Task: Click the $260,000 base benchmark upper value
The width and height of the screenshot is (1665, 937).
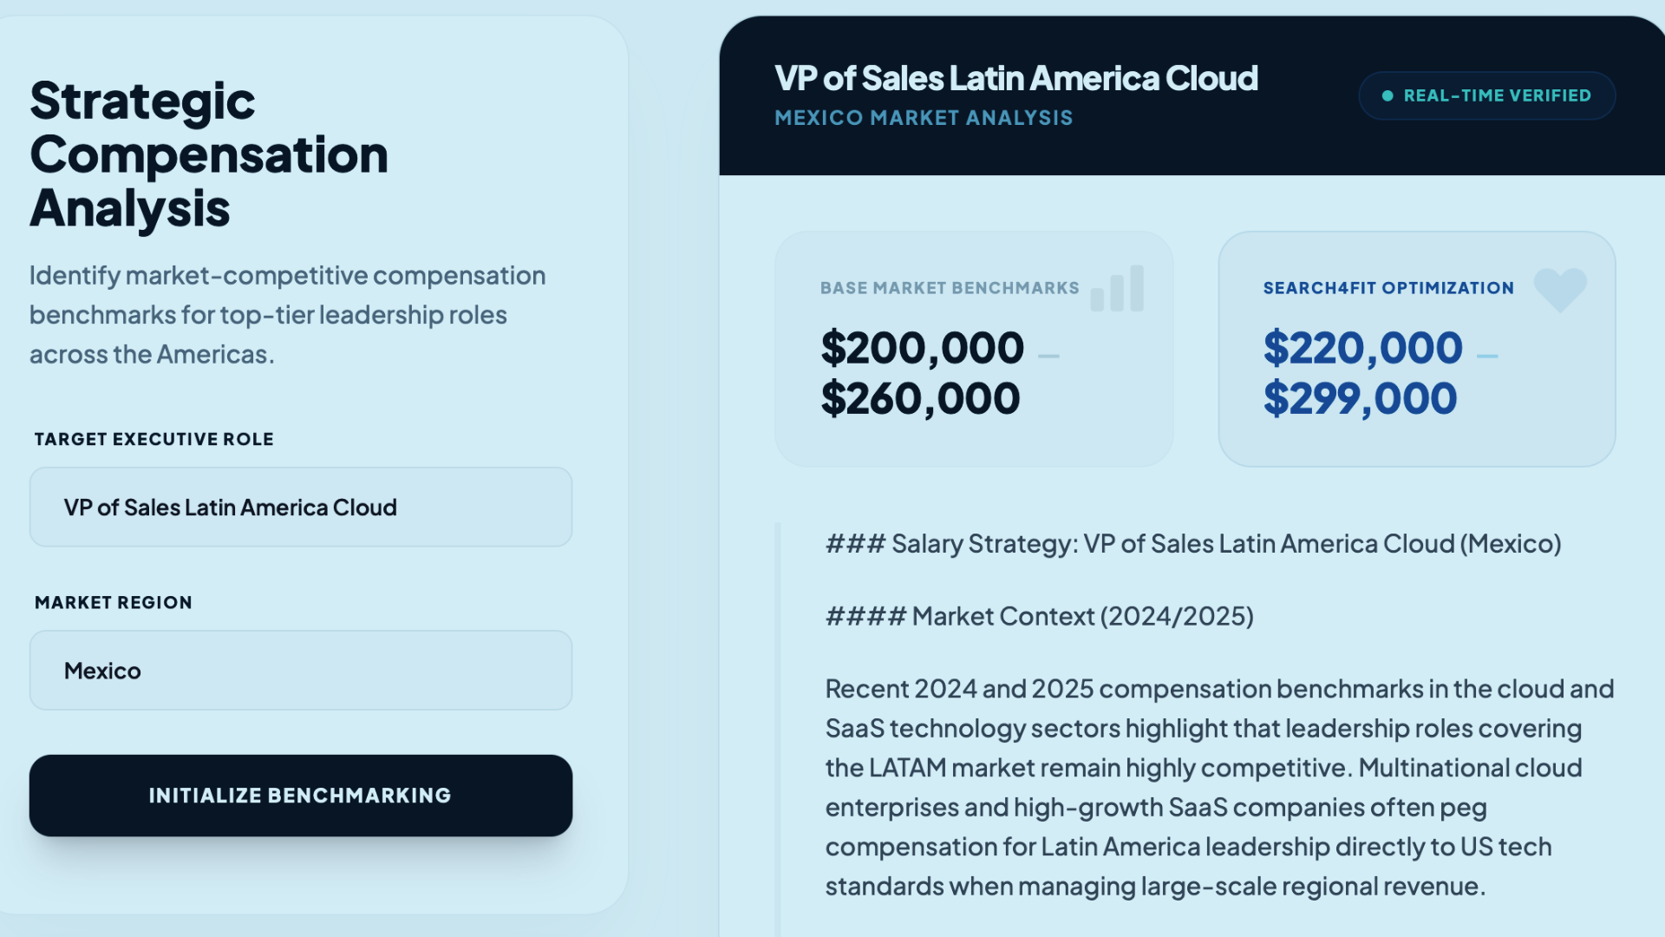Action: (x=920, y=399)
